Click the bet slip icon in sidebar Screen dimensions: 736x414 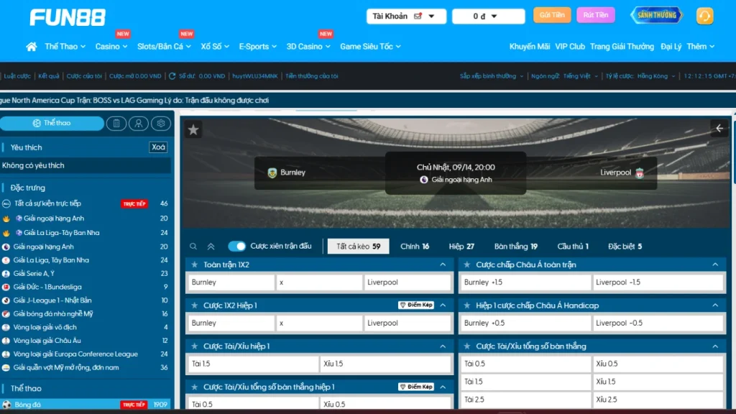[x=117, y=124]
